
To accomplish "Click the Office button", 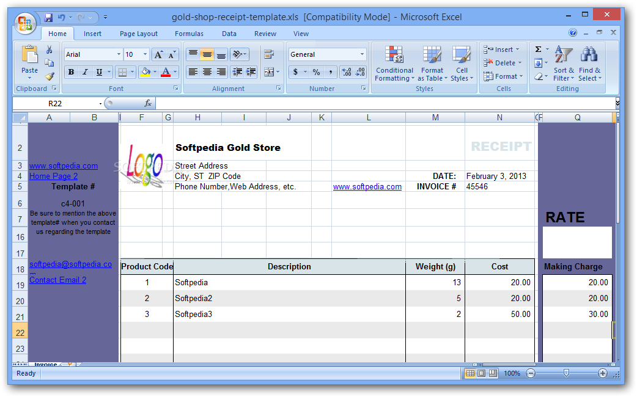I will 25,23.
